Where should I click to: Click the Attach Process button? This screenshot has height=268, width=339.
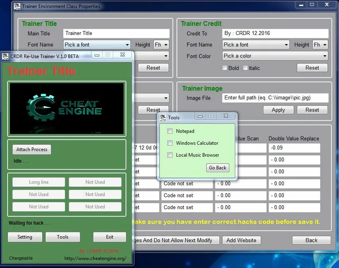(x=31, y=150)
